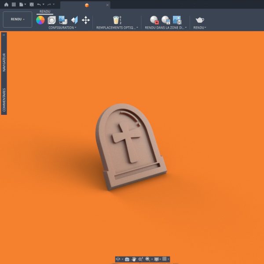The height and width of the screenshot is (264, 264).
Task: Click the tombstone model in viewport
Action: (x=131, y=147)
